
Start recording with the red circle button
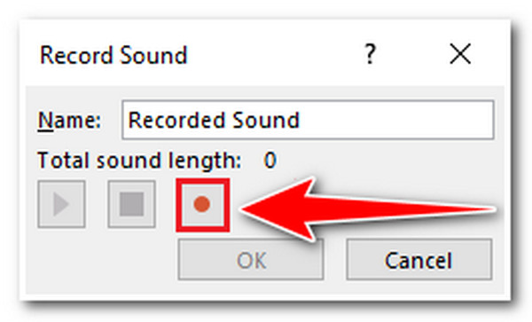tap(202, 205)
